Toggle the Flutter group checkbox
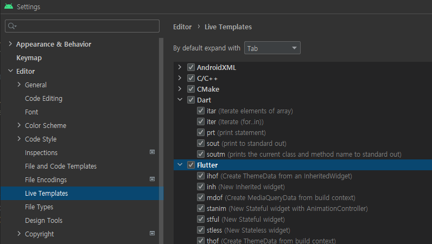The image size is (432, 244). click(191, 165)
